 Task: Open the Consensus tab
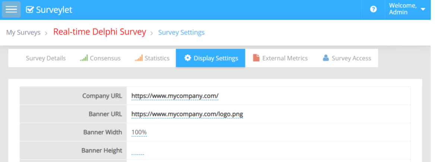coord(105,58)
